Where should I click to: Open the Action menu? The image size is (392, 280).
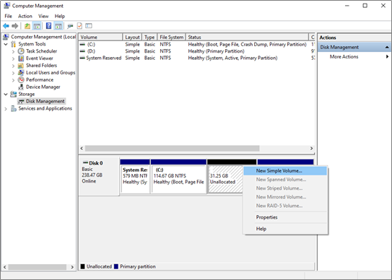tap(25, 17)
